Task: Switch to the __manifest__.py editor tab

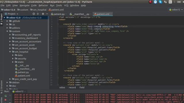Action: tap(80, 14)
